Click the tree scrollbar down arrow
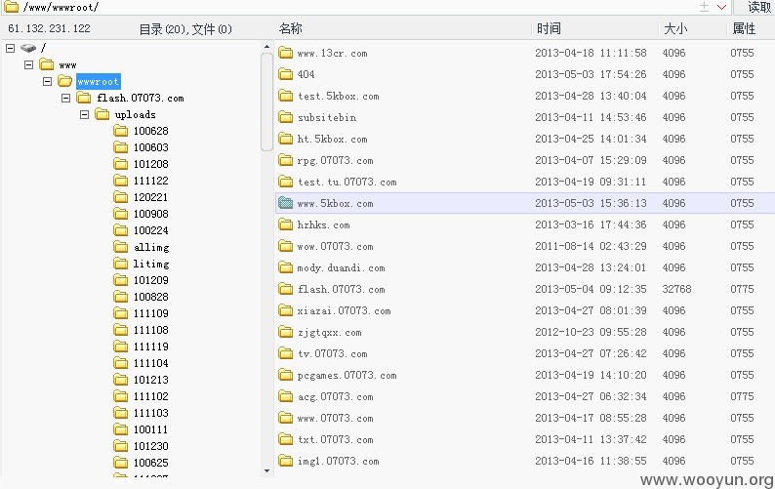 pyautogui.click(x=266, y=470)
